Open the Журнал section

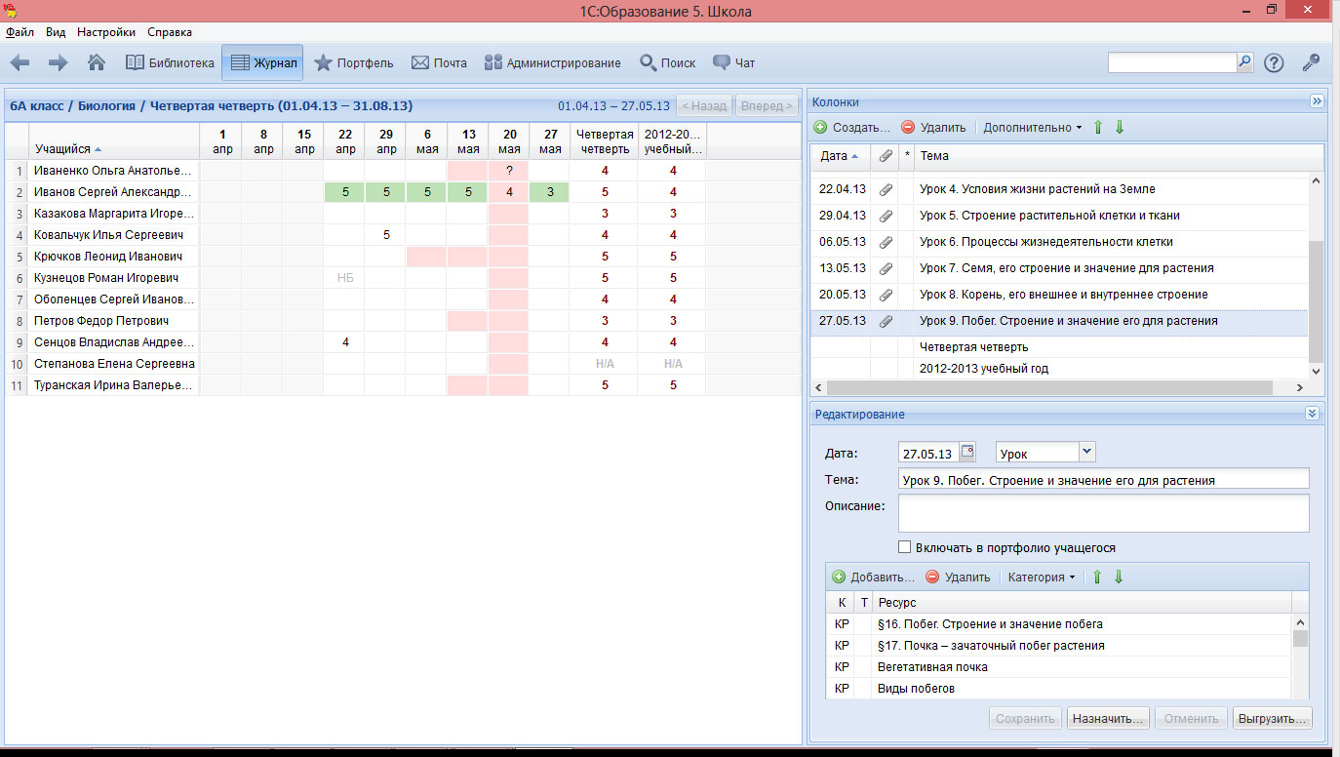coord(262,63)
